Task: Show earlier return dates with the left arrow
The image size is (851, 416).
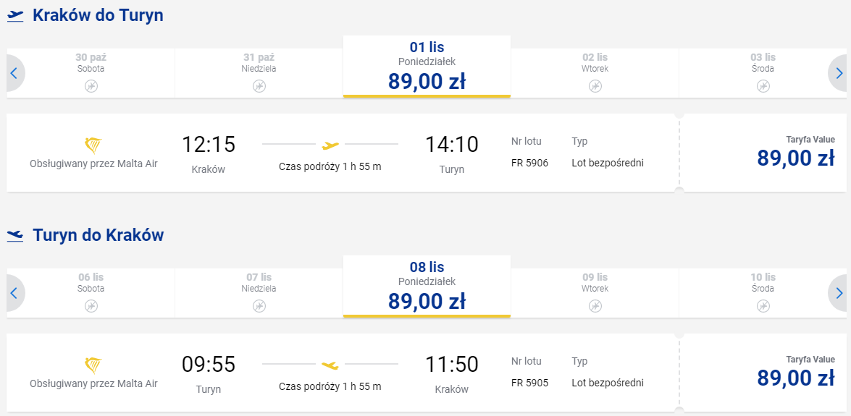Action: (14, 293)
